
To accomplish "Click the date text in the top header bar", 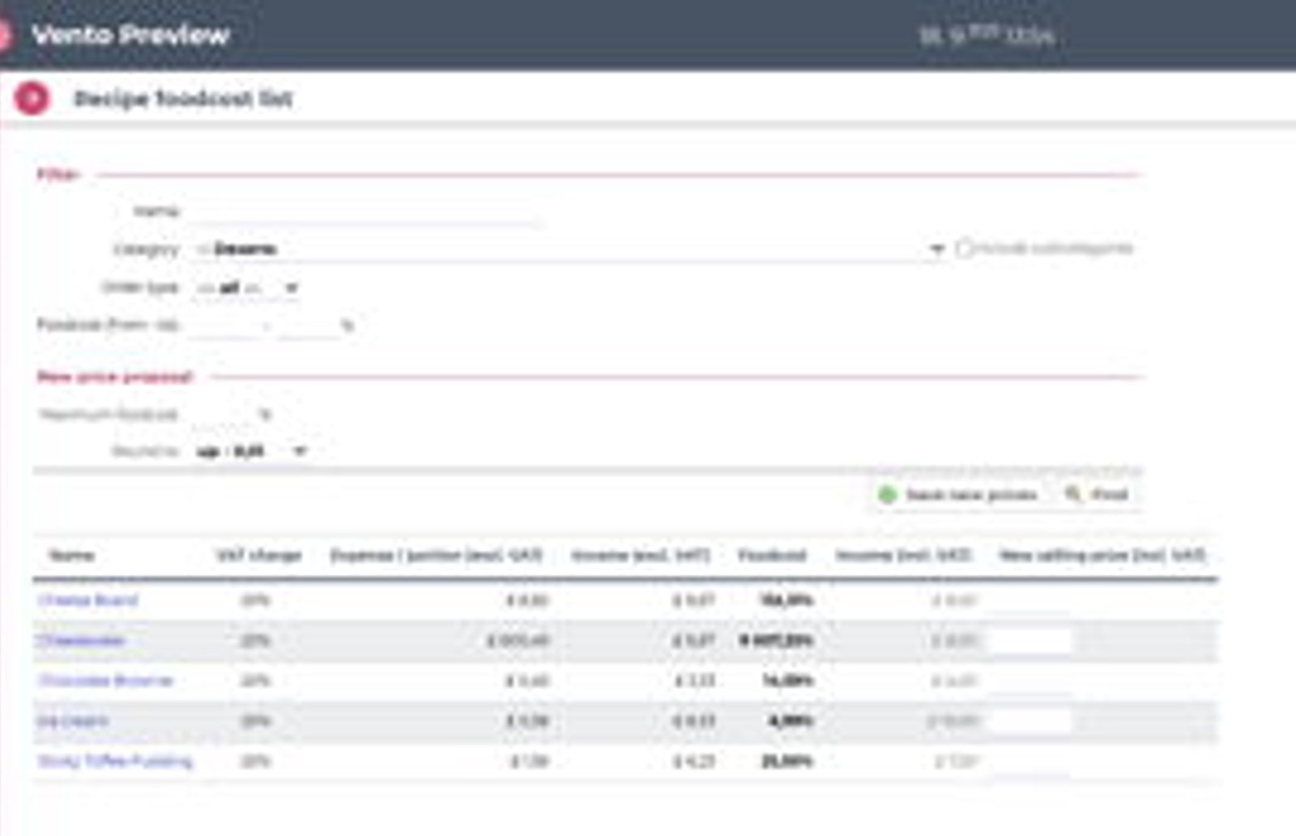I will click(x=987, y=36).
